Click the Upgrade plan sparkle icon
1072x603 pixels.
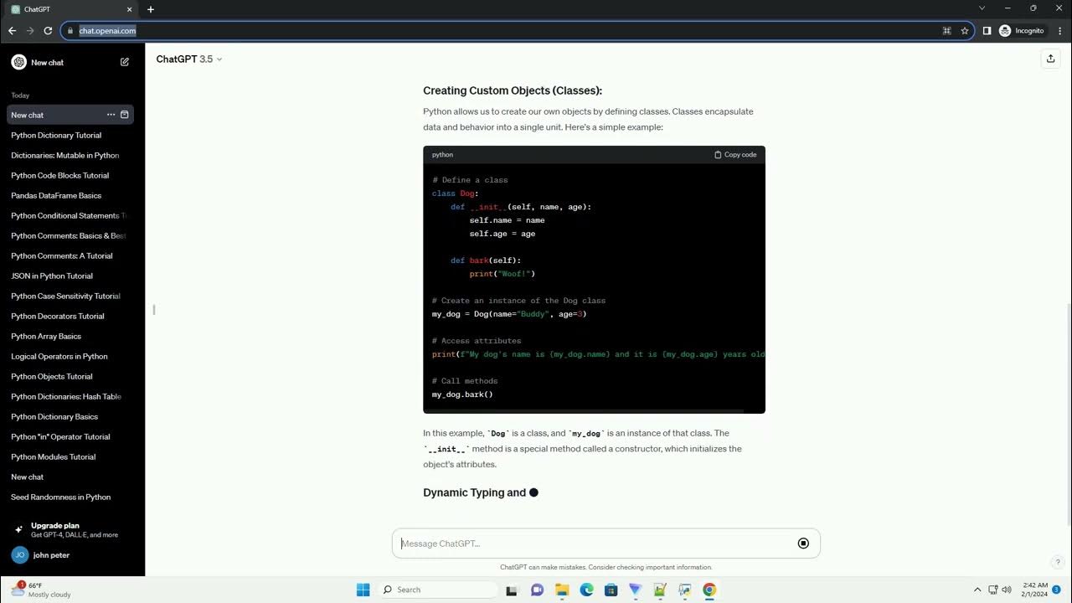(x=18, y=530)
